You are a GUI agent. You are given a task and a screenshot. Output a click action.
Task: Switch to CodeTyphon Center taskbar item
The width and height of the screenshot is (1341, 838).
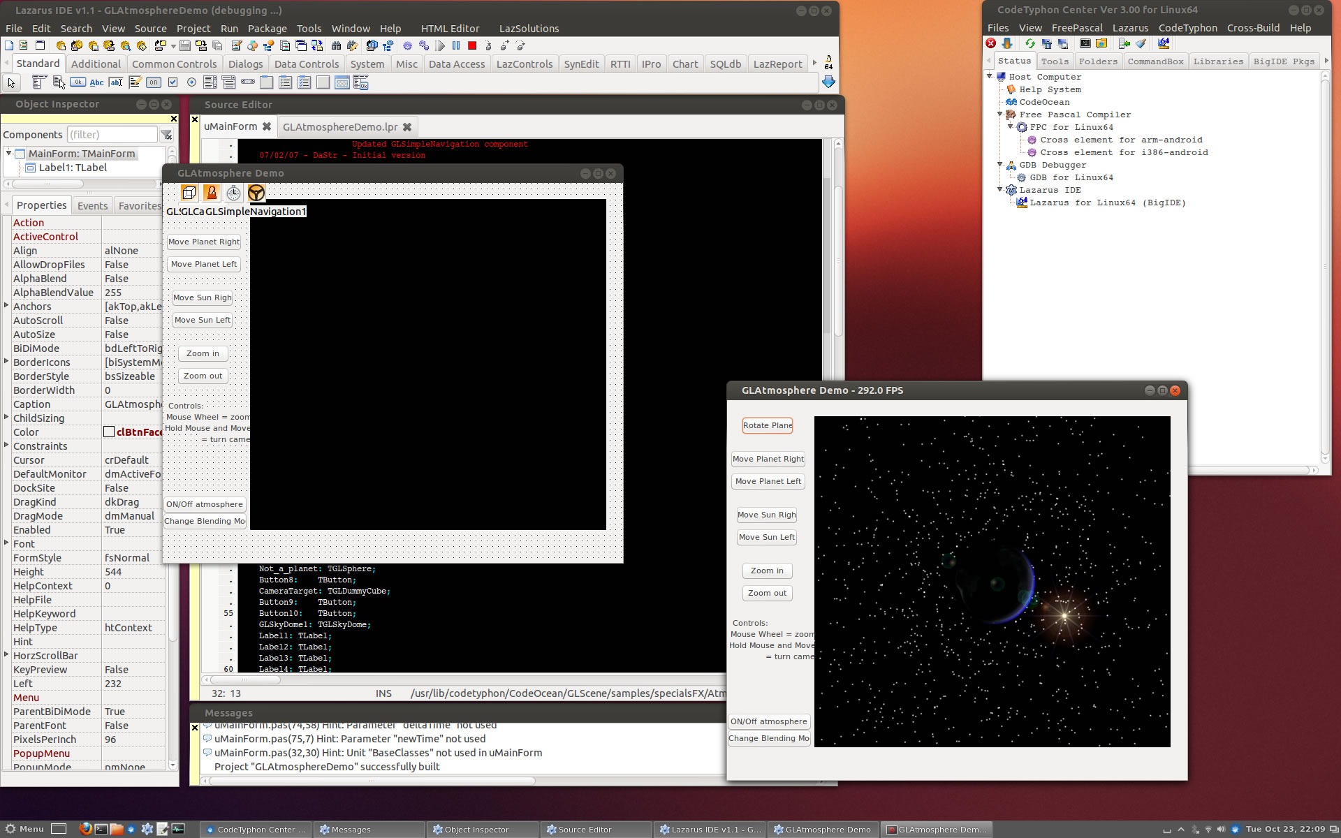[x=256, y=830]
